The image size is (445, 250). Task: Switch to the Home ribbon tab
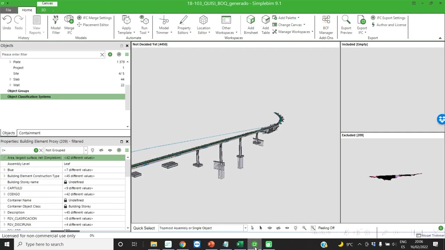(x=27, y=10)
